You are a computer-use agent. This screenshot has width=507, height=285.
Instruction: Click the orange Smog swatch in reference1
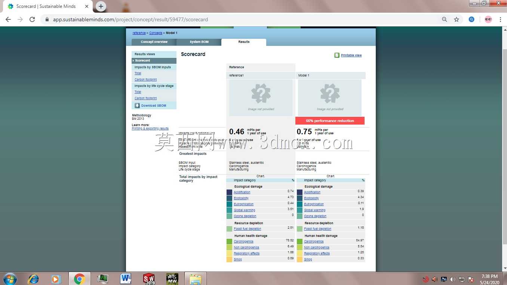pyautogui.click(x=229, y=260)
